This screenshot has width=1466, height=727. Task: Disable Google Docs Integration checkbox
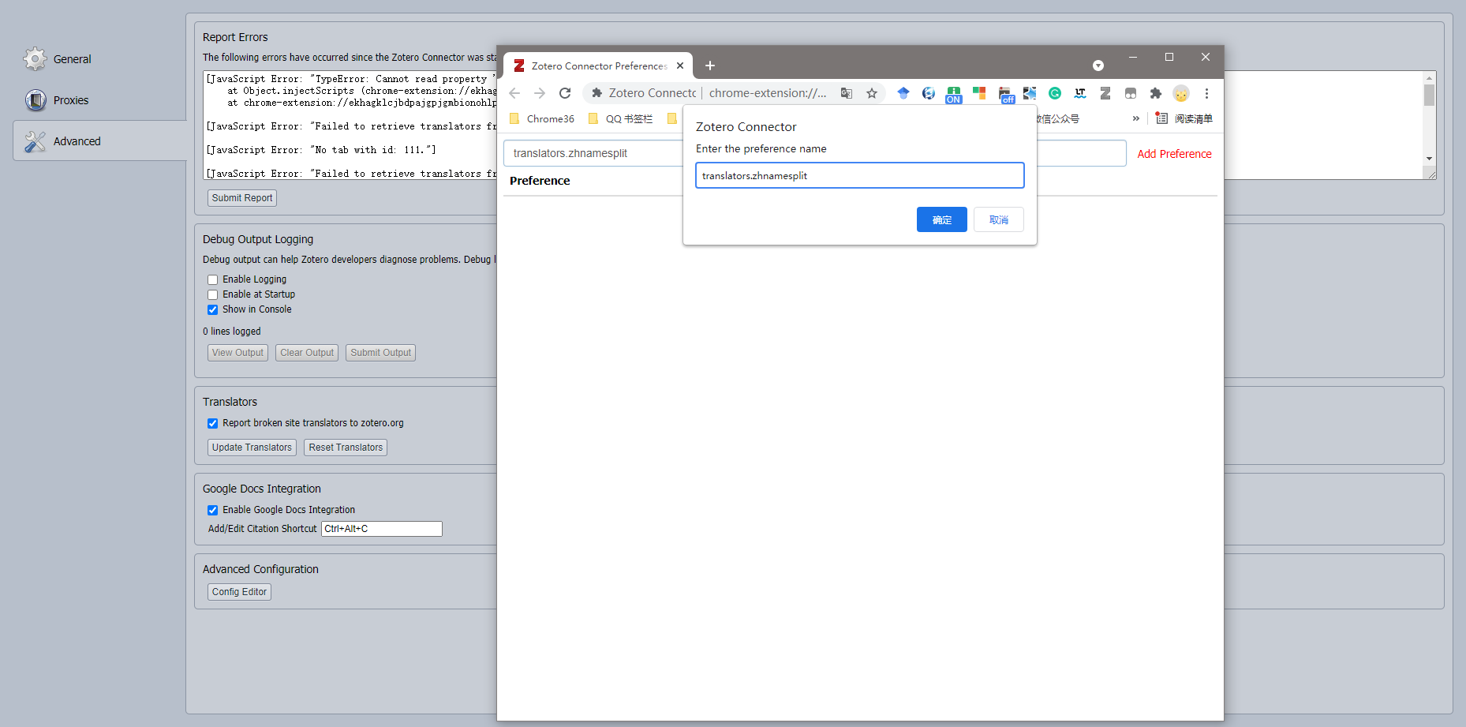coord(212,510)
